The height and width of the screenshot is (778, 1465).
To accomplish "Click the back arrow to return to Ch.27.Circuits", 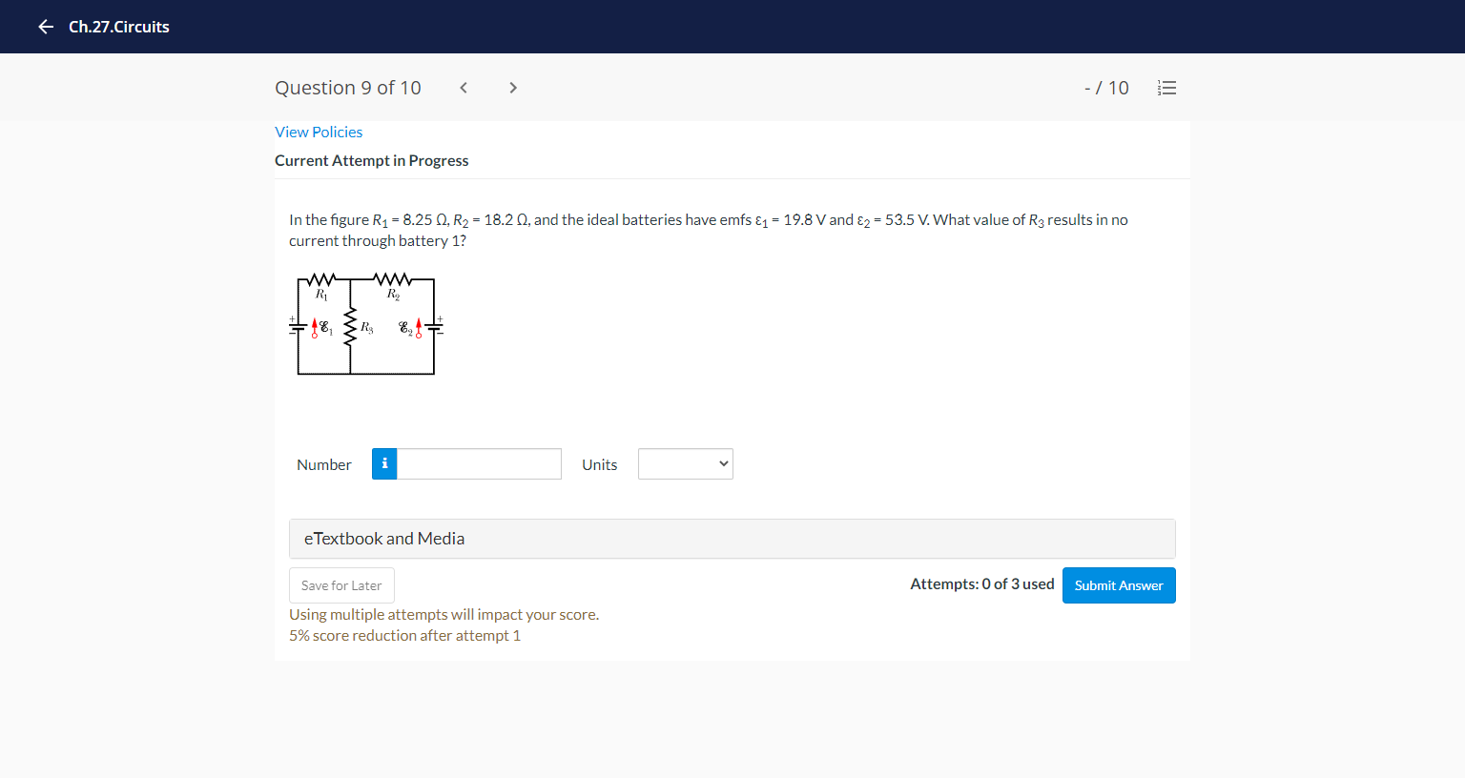I will click(45, 27).
